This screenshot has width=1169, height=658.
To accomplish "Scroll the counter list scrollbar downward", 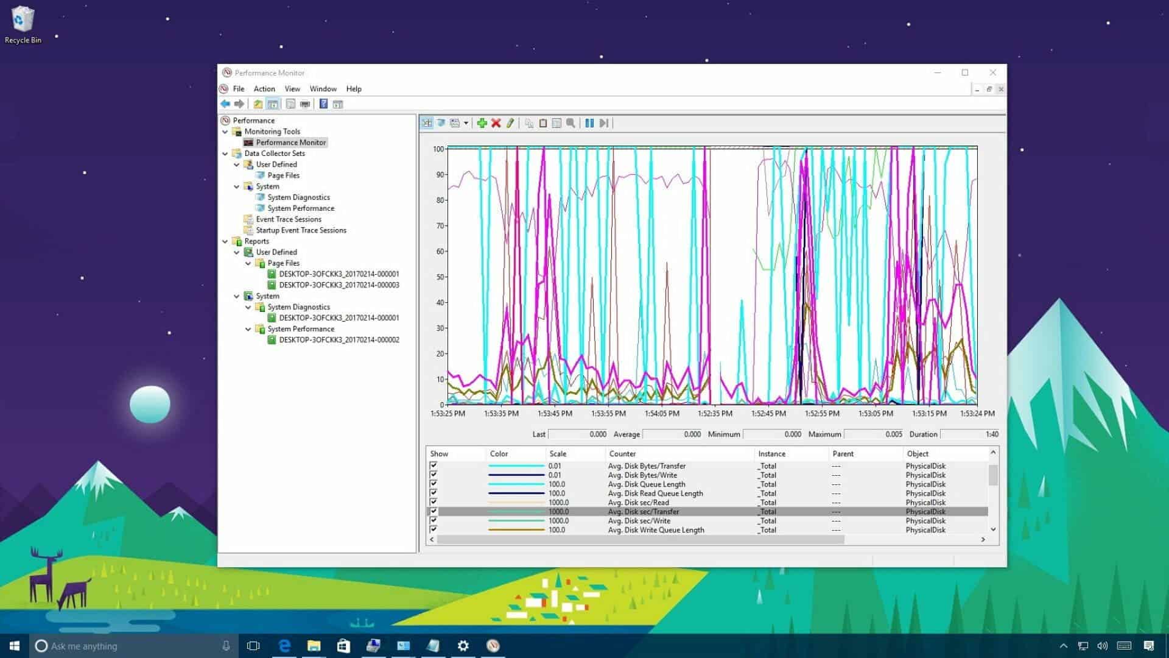I will pos(993,529).
